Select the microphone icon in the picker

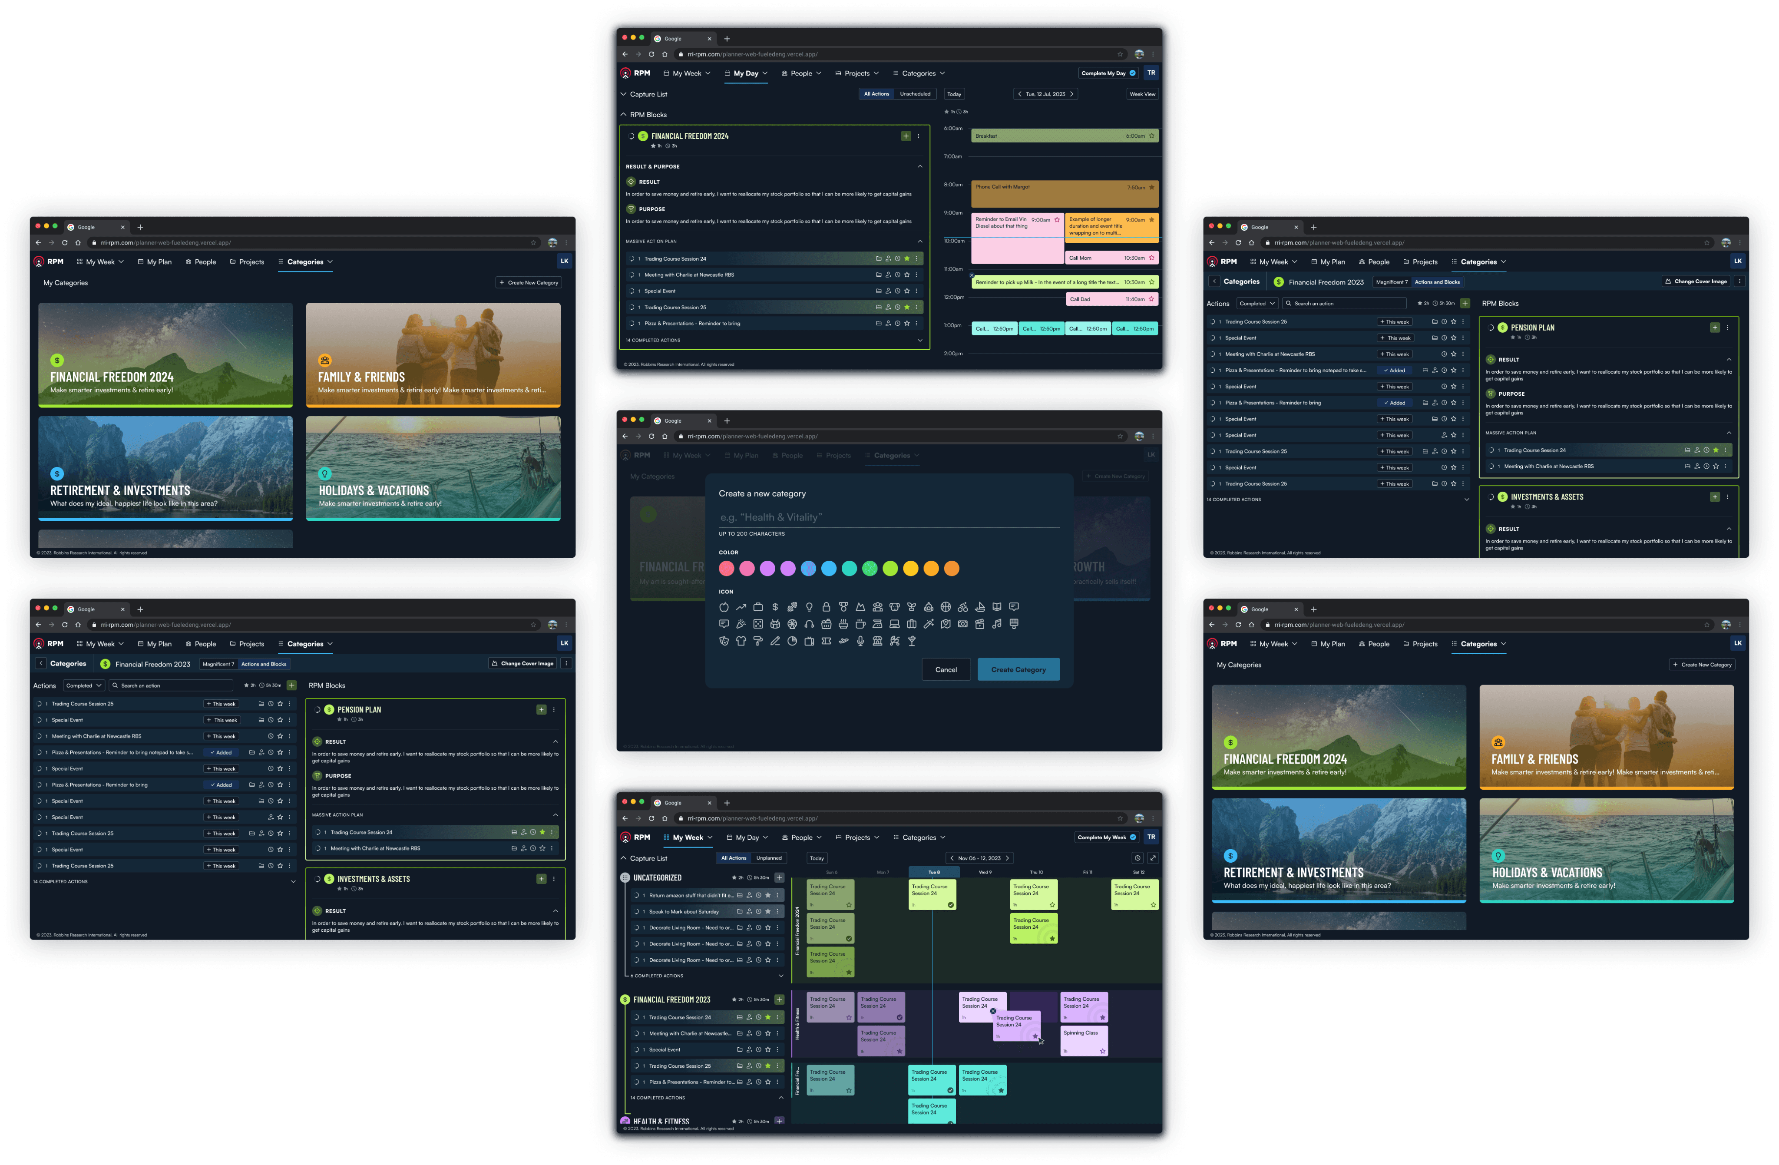point(860,641)
